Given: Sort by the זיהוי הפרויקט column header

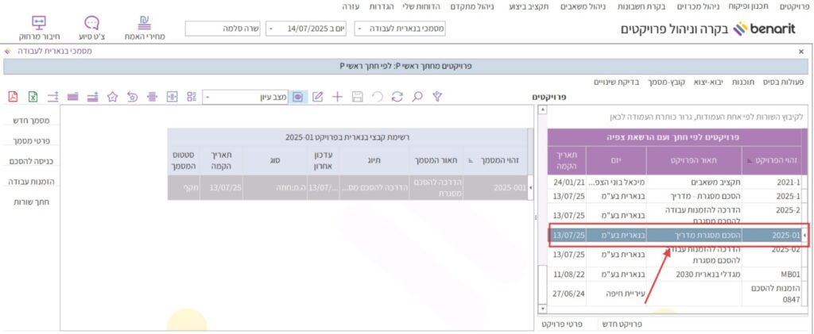Looking at the screenshot, I should tap(772, 159).
